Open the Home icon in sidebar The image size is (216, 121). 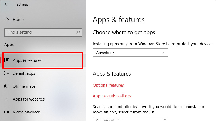click(x=6, y=20)
